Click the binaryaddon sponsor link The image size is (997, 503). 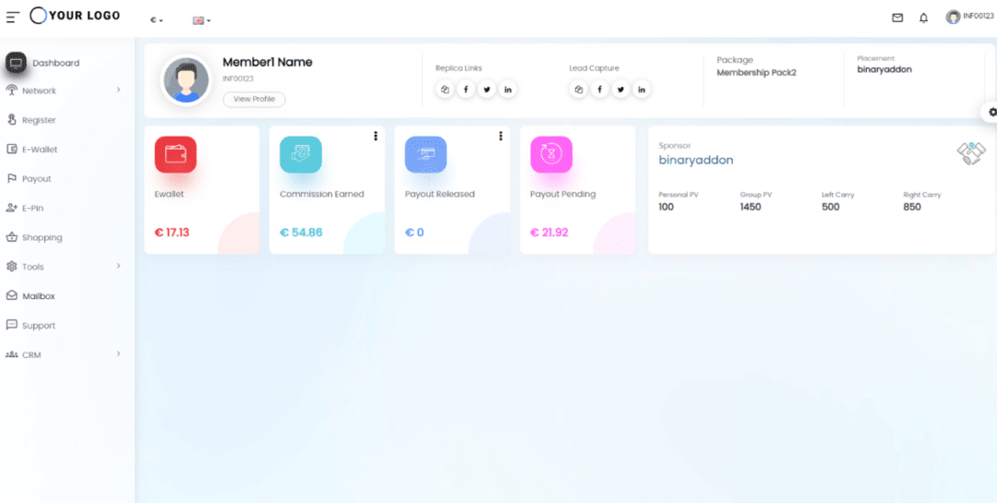695,160
